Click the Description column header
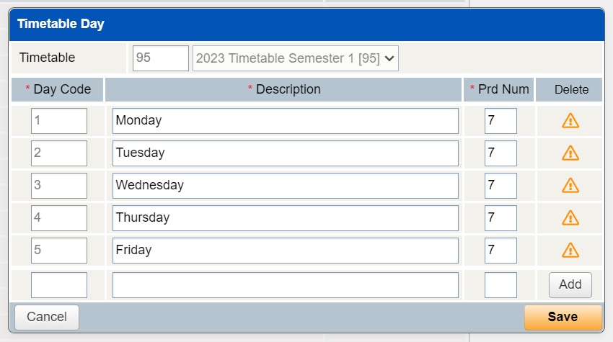 coord(284,90)
